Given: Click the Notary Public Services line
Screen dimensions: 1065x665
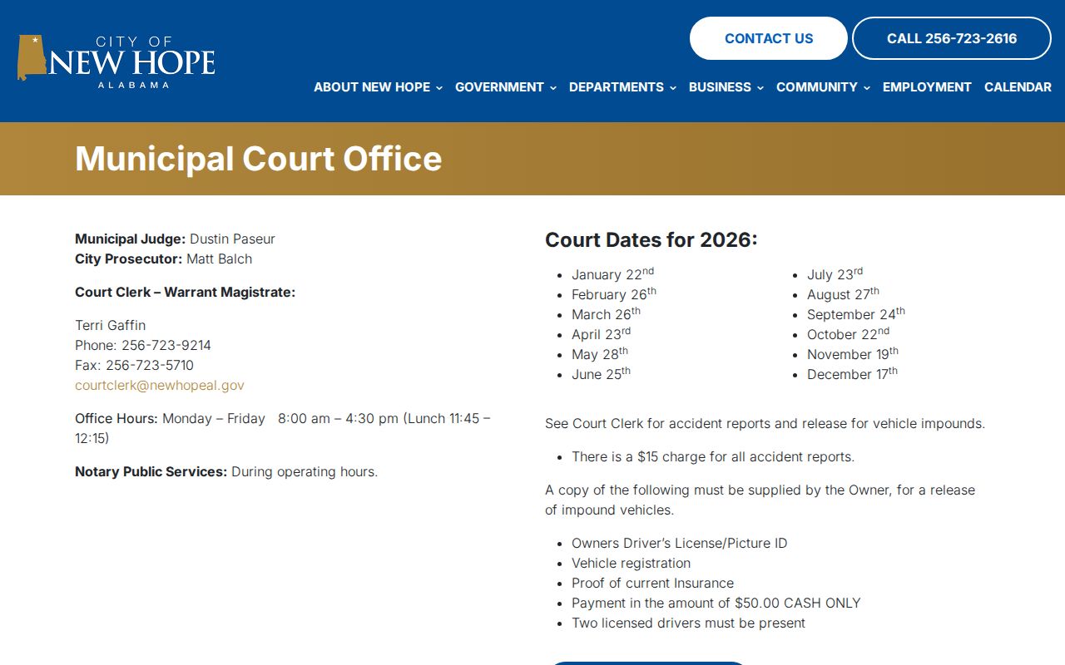Looking at the screenshot, I should click(226, 472).
